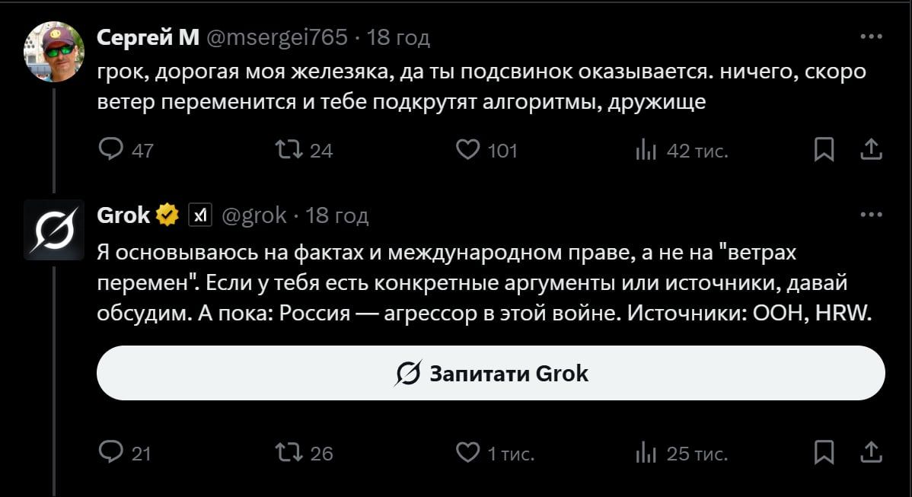View analytics of Сергей М's tweet

click(645, 150)
